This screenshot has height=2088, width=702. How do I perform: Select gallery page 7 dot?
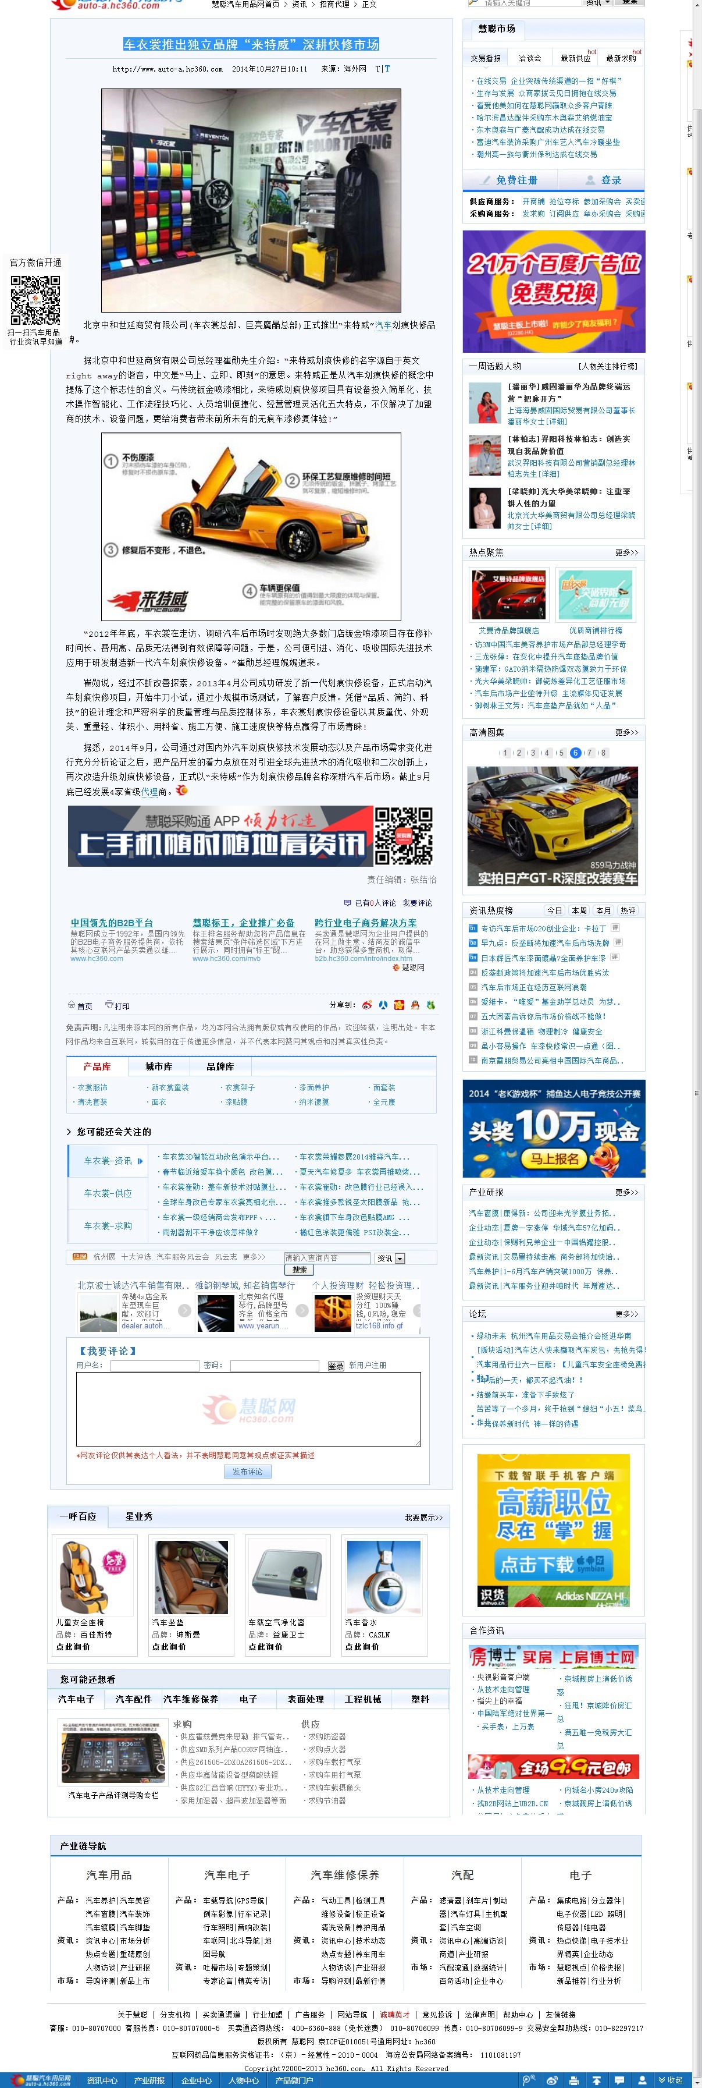pos(589,752)
